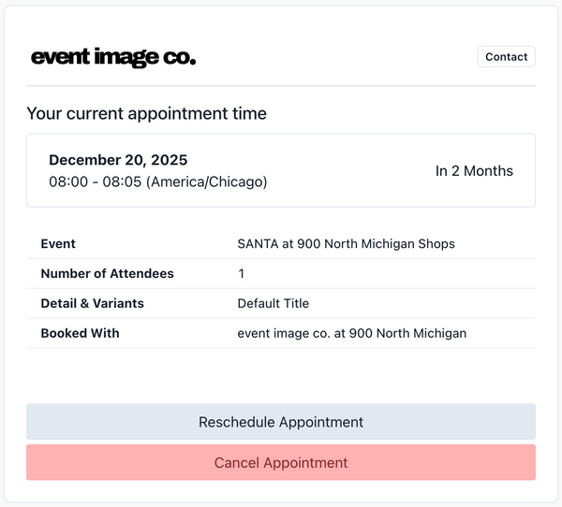Click the 'In 2 Months' countdown text

click(x=474, y=171)
